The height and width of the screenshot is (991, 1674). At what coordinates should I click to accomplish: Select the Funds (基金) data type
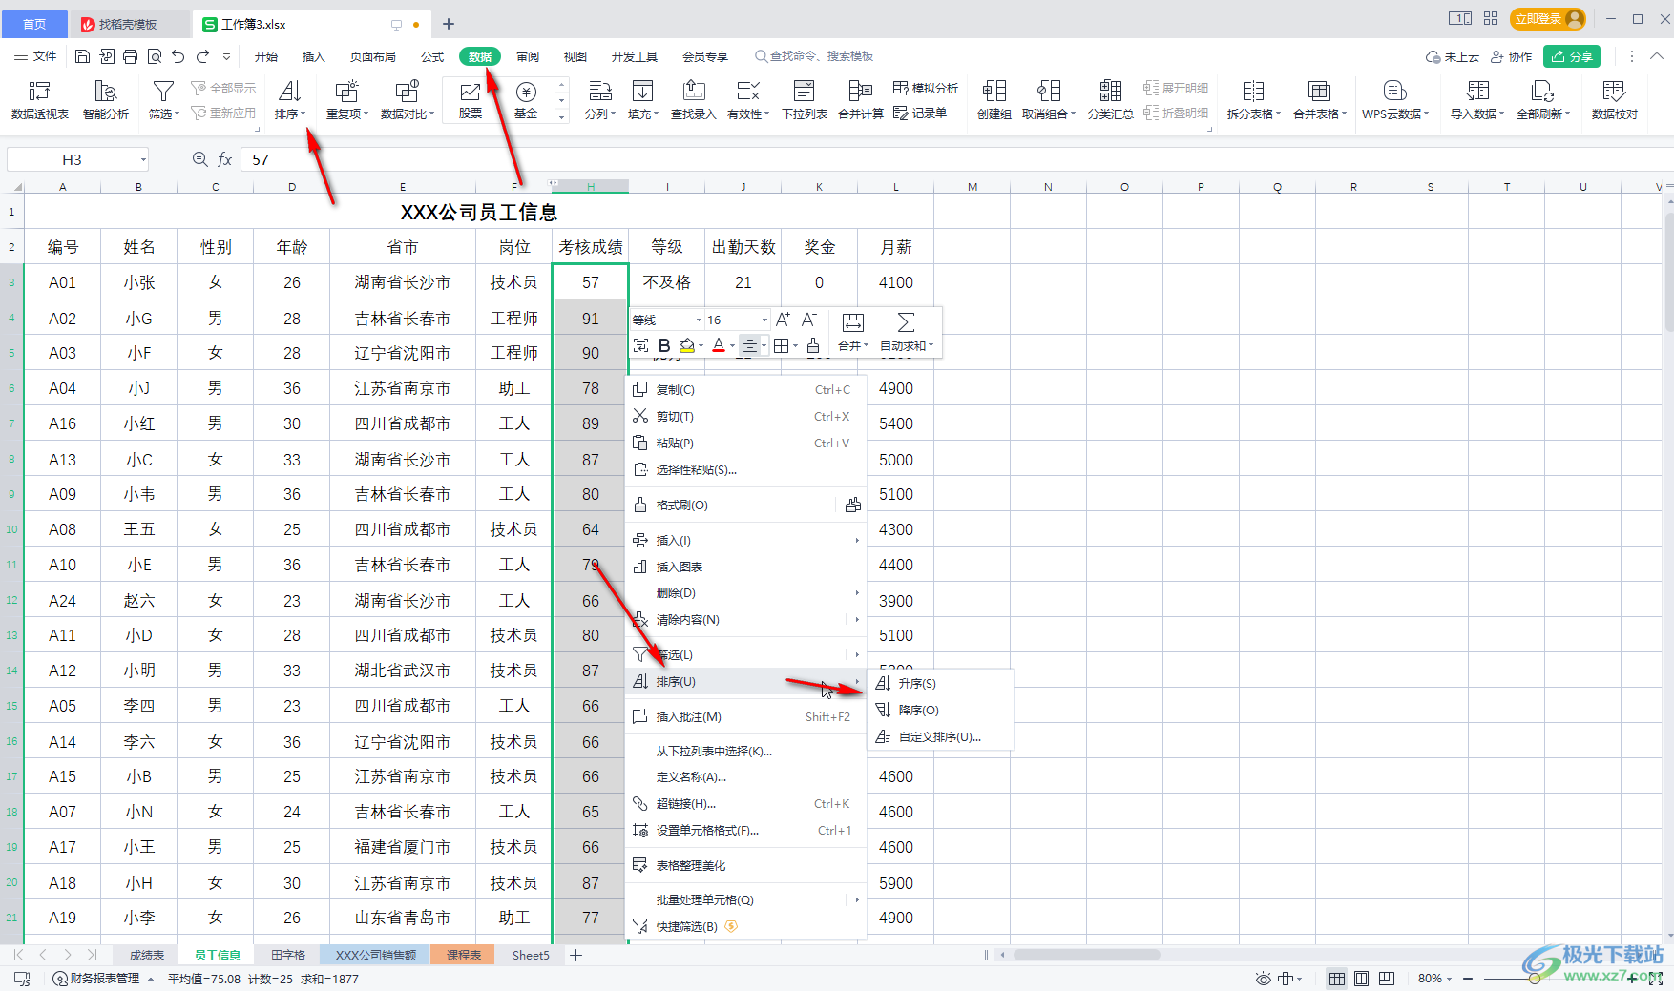pyautogui.click(x=526, y=100)
